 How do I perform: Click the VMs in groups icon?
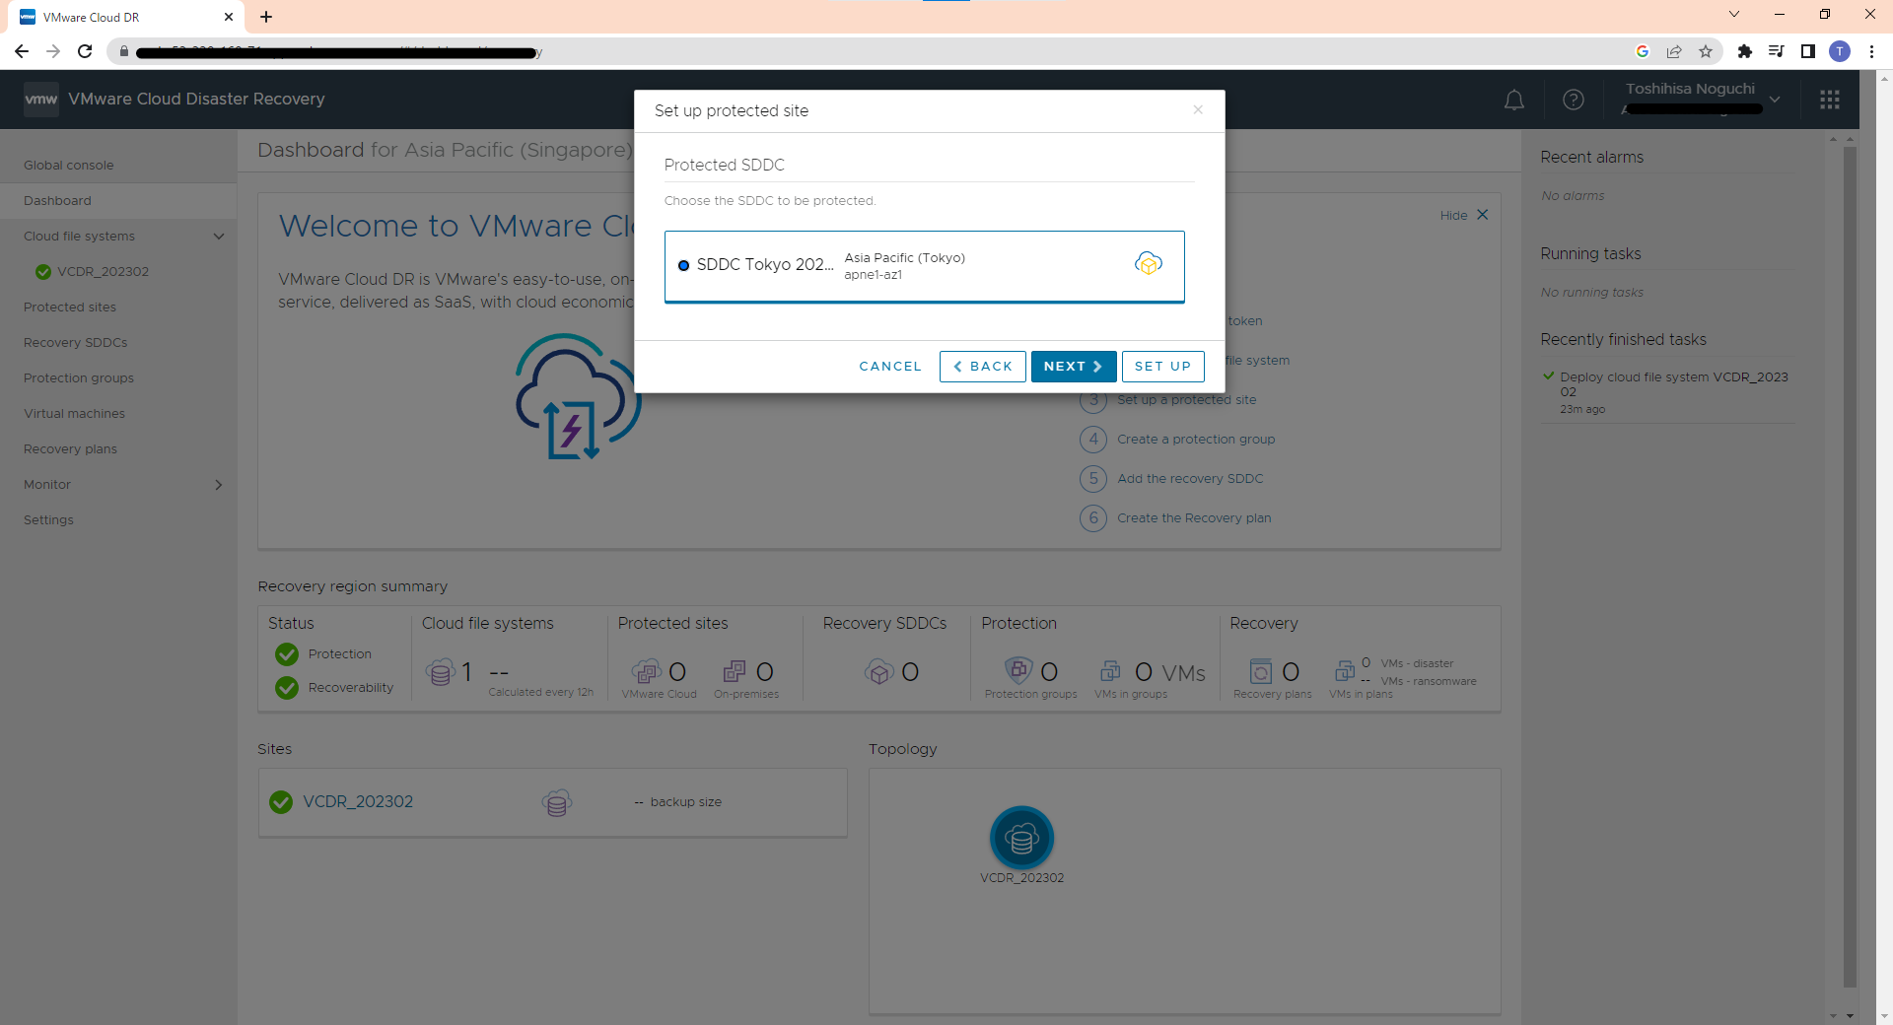(x=1110, y=671)
